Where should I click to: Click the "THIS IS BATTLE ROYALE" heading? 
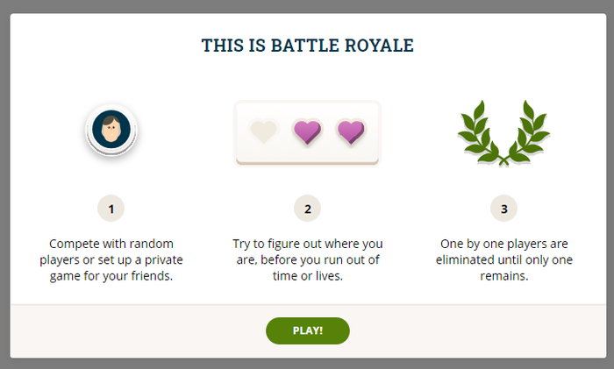(307, 45)
